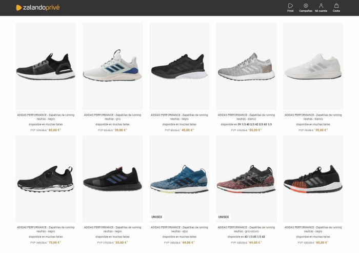The image size is (359, 253).
Task: Click the 55,00 € price of the all-black shoe
Action: [121, 242]
